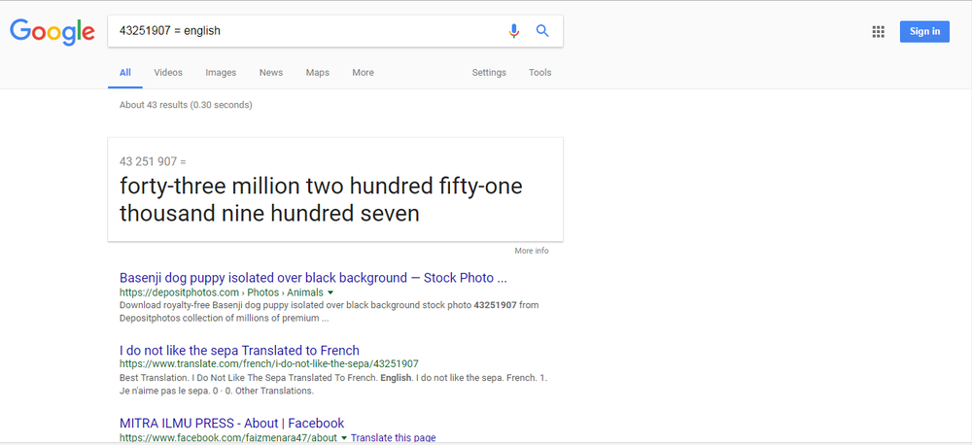Click the depositphotos.com URL text
972x445 pixels.
(222, 292)
